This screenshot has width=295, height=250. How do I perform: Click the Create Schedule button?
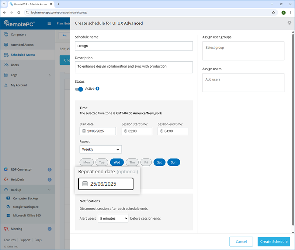274,242
